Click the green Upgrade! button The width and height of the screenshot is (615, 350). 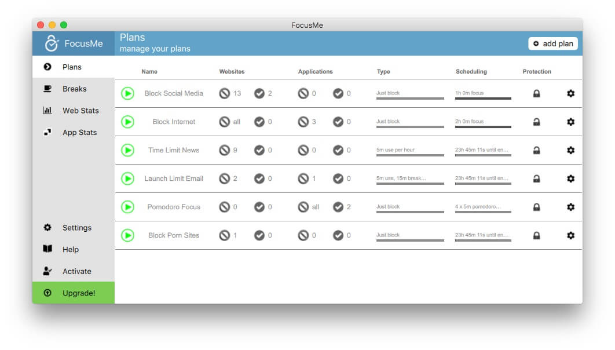coord(74,293)
